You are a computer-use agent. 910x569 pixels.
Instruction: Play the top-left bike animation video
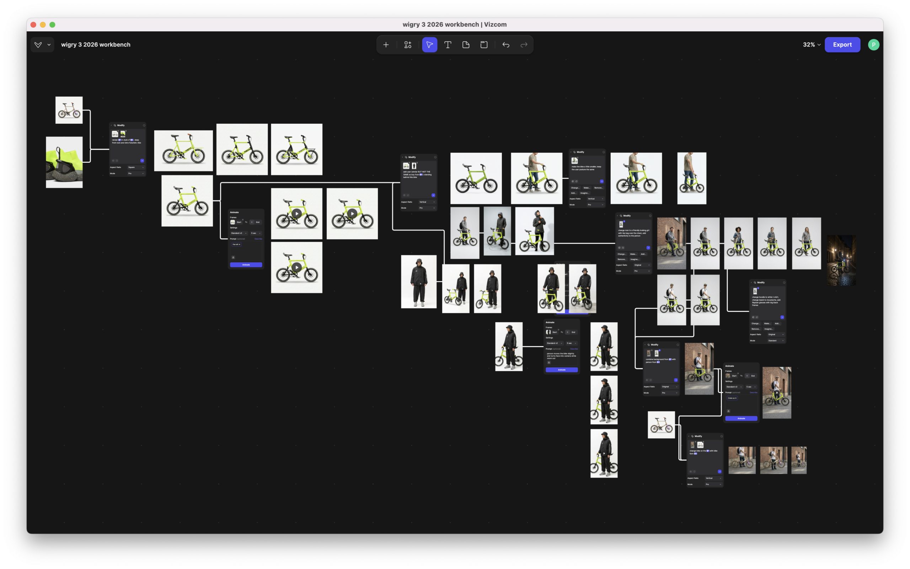[x=296, y=213]
